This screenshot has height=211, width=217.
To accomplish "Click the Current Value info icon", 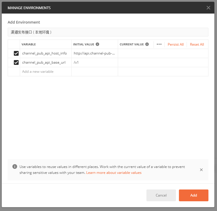I will click(147, 44).
